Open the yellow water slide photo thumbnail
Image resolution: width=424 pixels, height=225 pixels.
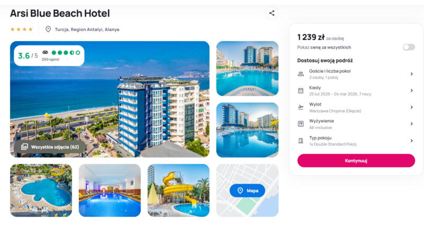click(x=179, y=191)
